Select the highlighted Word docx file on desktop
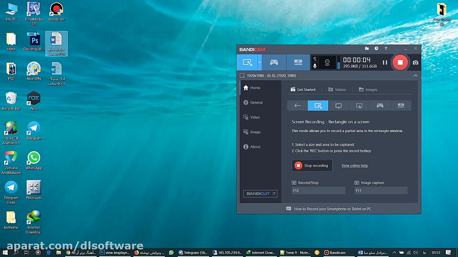Image resolution: width=458 pixels, height=257 pixels. coord(56,44)
